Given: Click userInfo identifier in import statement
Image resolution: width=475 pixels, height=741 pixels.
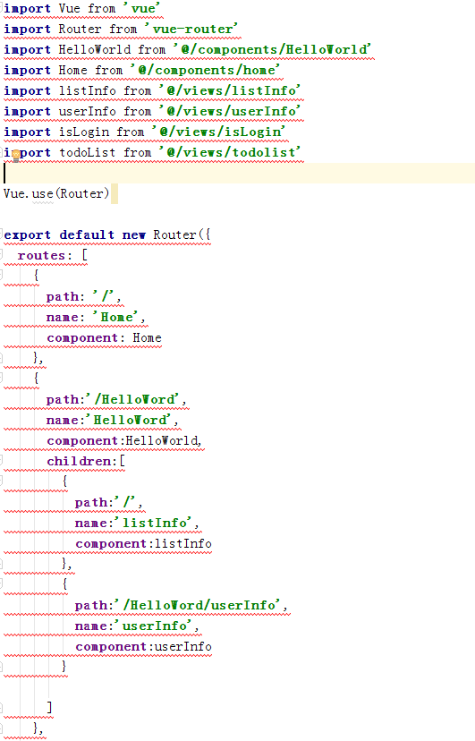Looking at the screenshot, I should tap(88, 112).
